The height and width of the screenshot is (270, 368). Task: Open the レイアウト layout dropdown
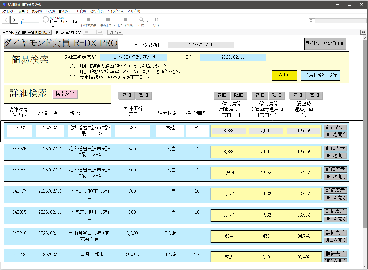[x=33, y=32]
